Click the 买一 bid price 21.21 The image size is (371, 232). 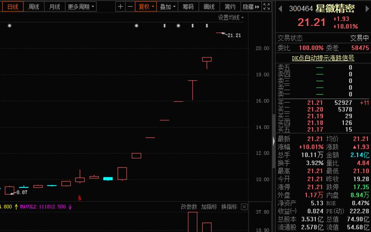click(x=315, y=103)
